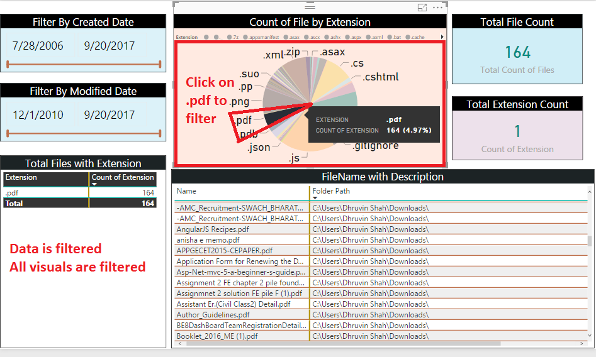
Task: Click the horizontal scroll left arrow
Action: pos(180,343)
